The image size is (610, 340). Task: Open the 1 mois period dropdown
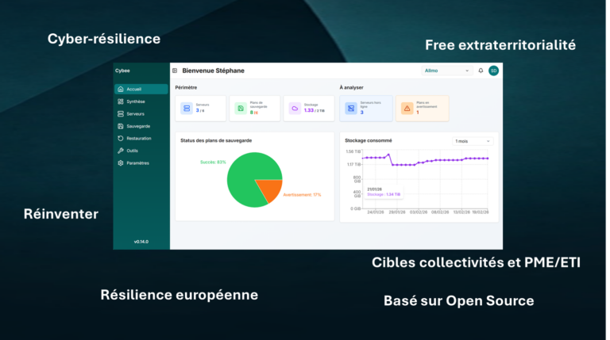[472, 141]
